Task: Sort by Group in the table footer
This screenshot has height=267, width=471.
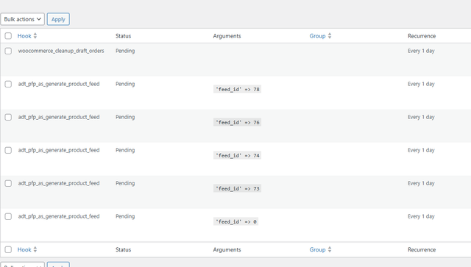Action: point(317,249)
